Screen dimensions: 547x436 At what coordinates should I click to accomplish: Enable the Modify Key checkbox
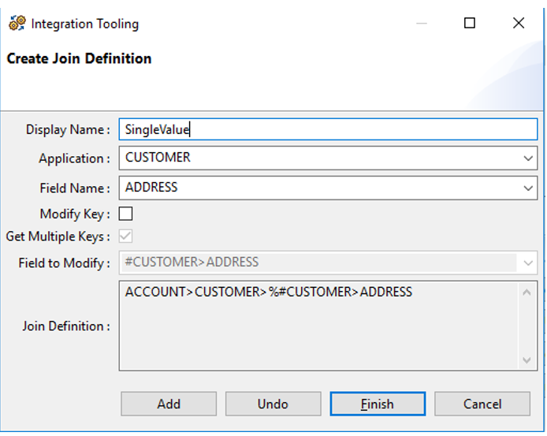126,214
